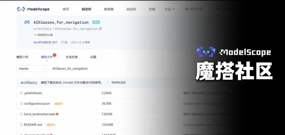Click the commit hash 9649b268

118,83
